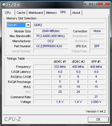Maximize the CPU-Z window
The width and height of the screenshot is (112, 126).
click(95, 4)
